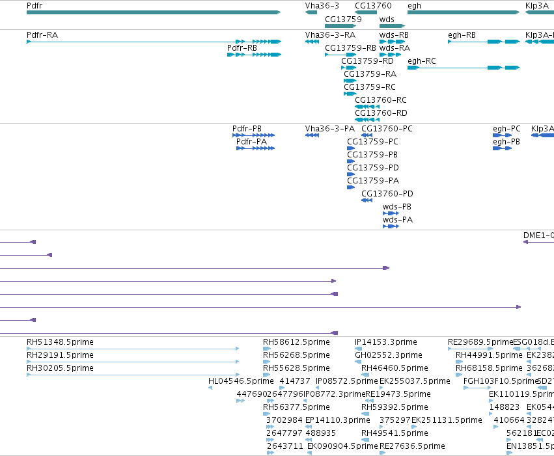This screenshot has width=554, height=456.
Task: Open the Vha36-3-RA transcript
Action: [x=312, y=42]
